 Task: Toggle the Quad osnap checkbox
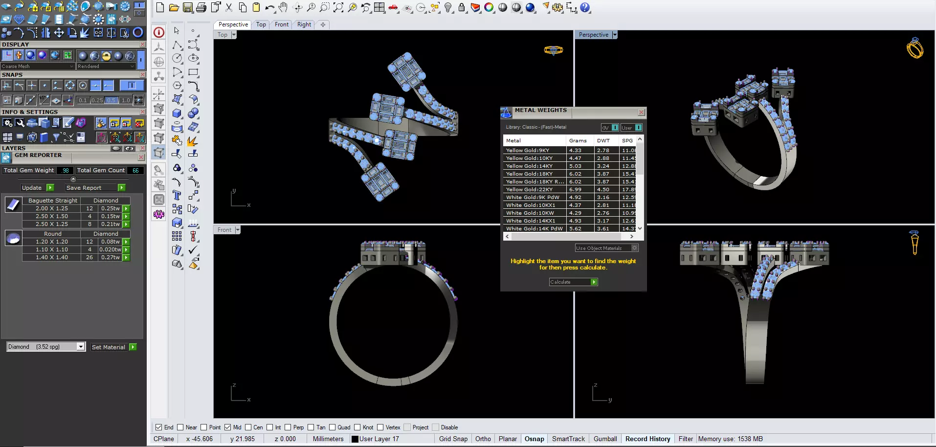333,427
